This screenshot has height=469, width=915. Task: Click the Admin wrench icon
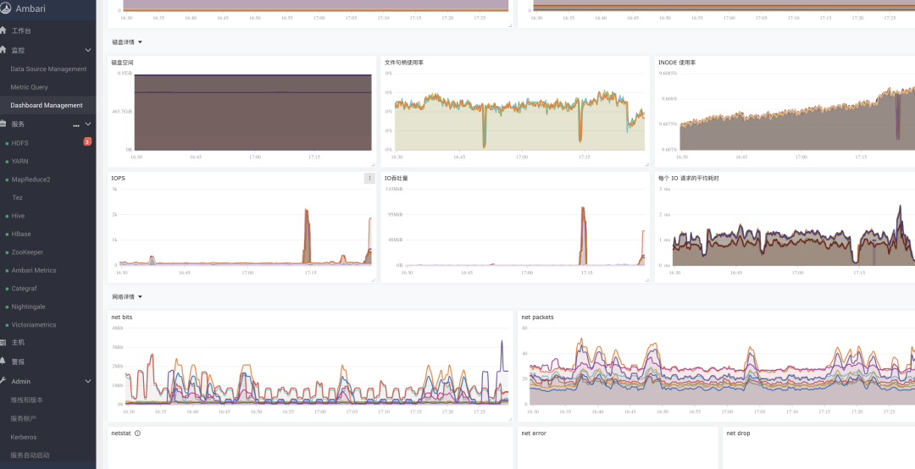point(3,381)
